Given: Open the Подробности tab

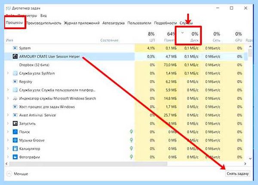Looking at the screenshot, I should [x=166, y=23].
